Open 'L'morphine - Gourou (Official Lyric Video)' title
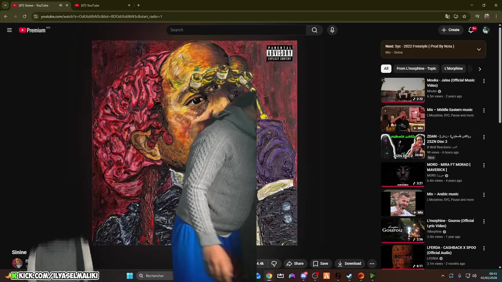Viewport: 502px width, 282px height. [450, 223]
